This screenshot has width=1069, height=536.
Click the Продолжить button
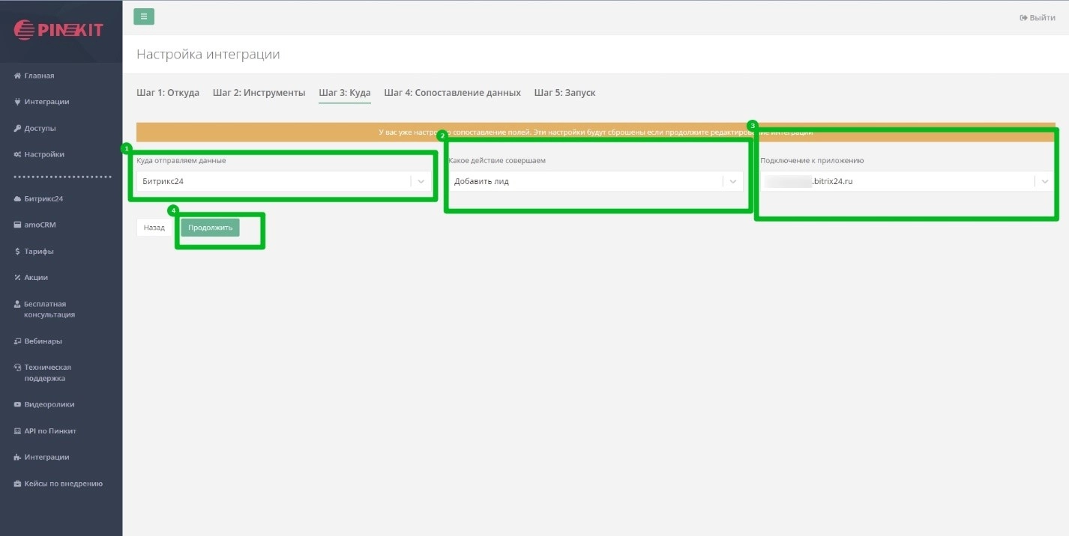(x=210, y=228)
